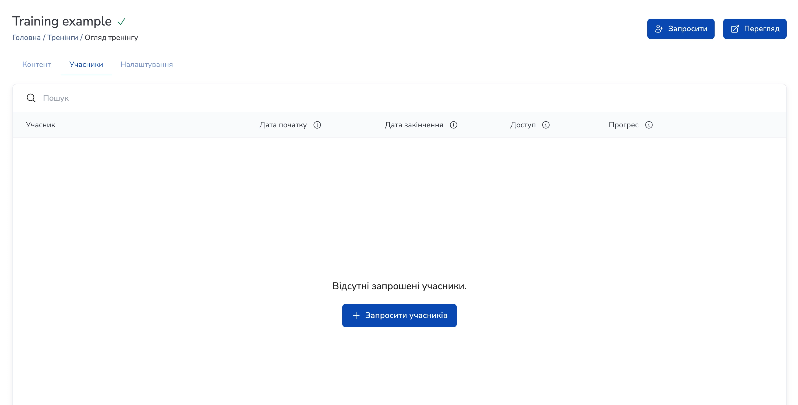Click info icon beside Прогрес
This screenshot has height=405, width=798.
click(649, 125)
